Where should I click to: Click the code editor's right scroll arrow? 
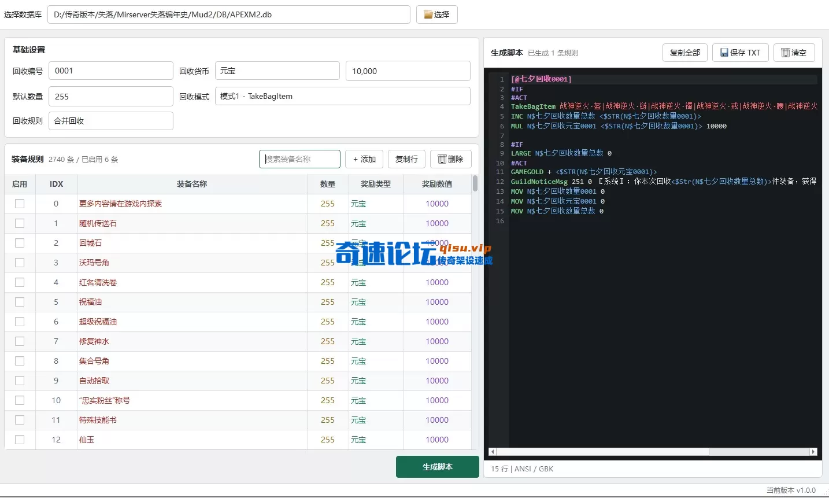pyautogui.click(x=813, y=452)
